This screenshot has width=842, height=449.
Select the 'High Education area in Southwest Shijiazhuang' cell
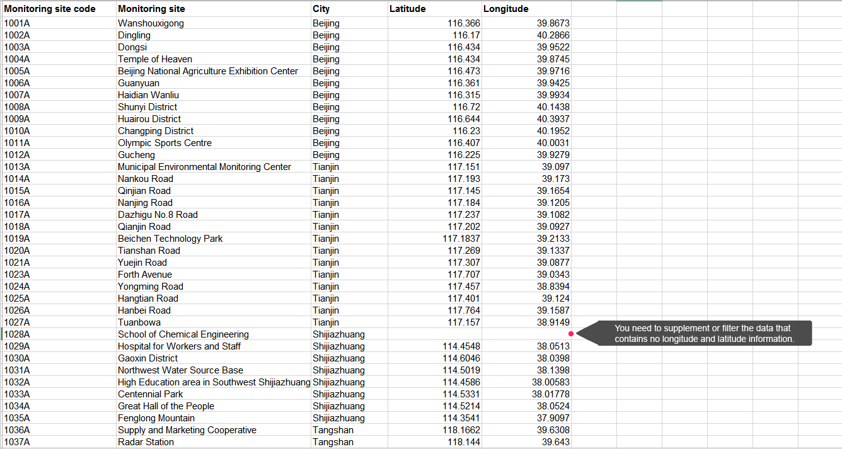(x=214, y=382)
